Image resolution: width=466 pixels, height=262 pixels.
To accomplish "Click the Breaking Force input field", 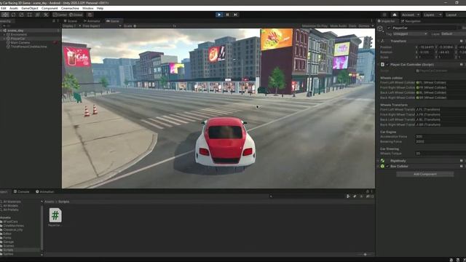I will point(440,142).
